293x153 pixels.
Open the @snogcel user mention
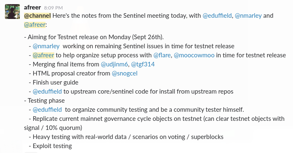click(125, 73)
